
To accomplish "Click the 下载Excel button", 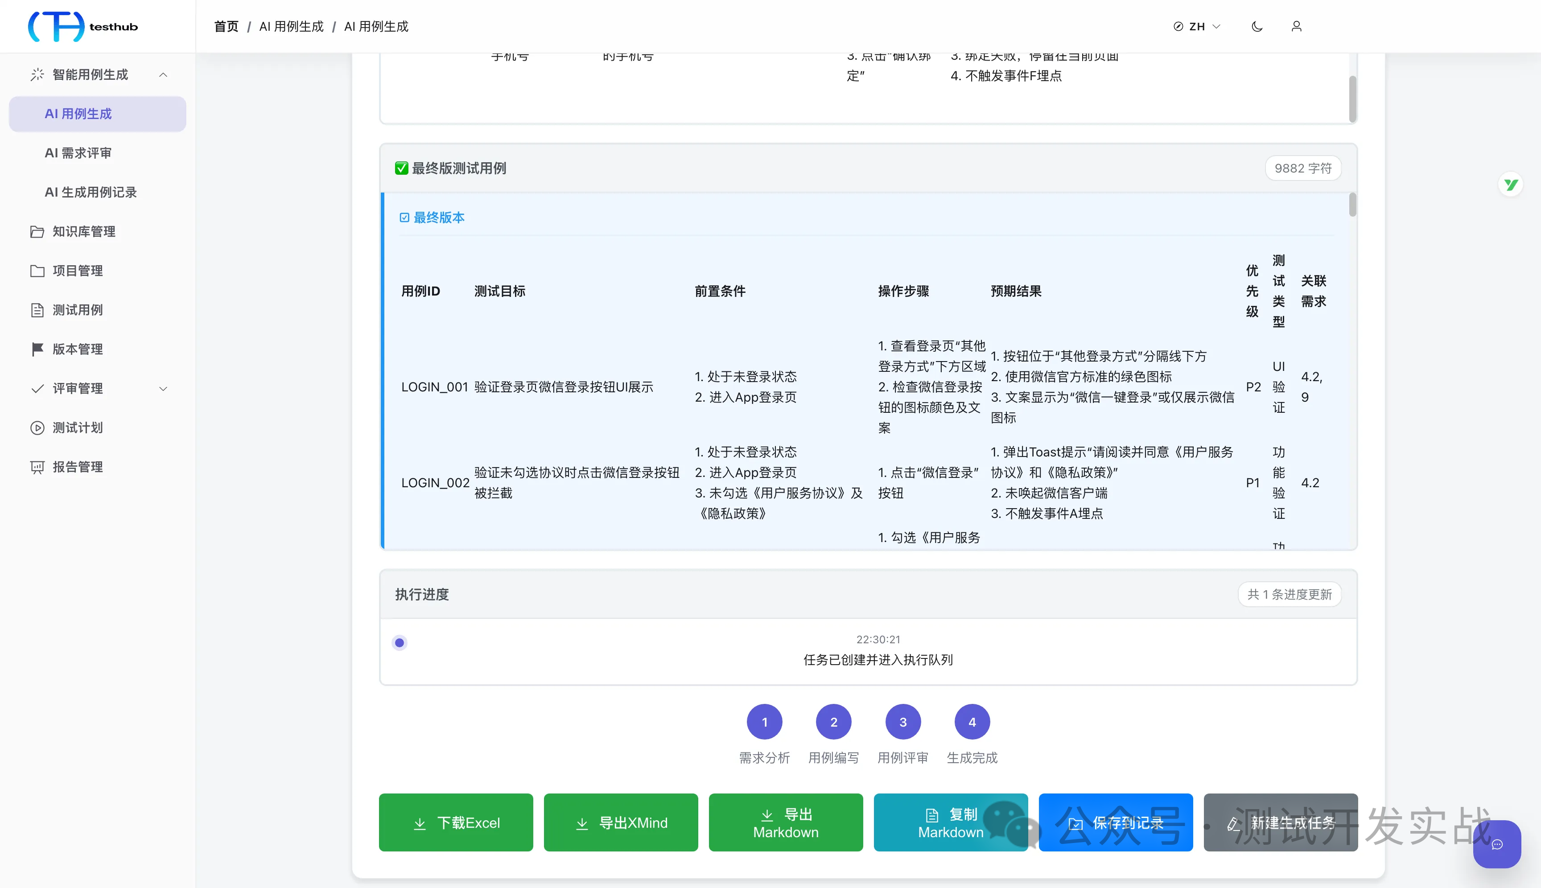I will tap(456, 822).
